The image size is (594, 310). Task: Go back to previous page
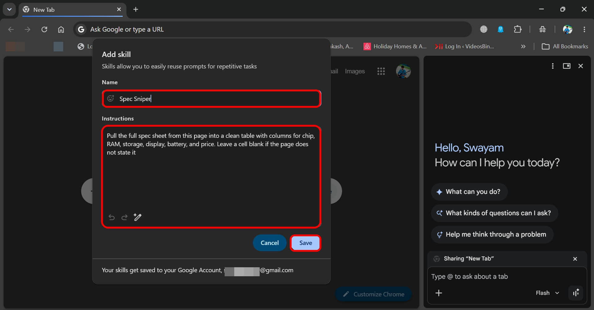click(11, 29)
